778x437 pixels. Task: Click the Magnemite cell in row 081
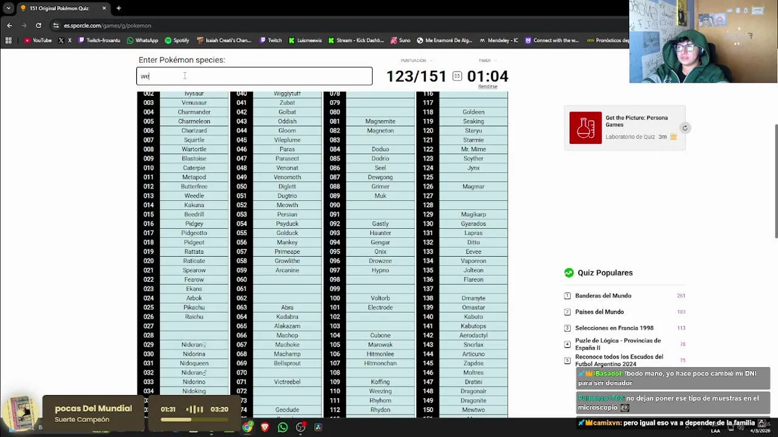[x=380, y=121]
